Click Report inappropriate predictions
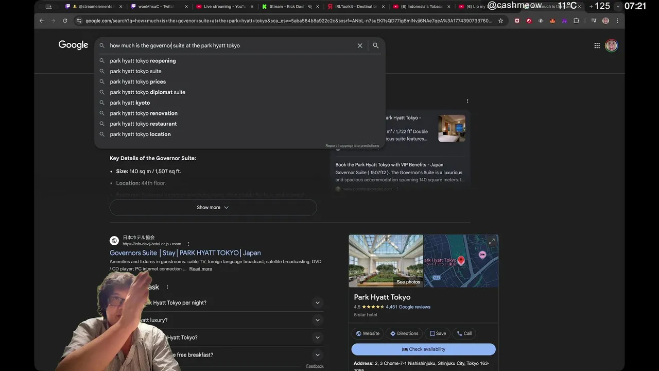The height and width of the screenshot is (371, 659). (352, 146)
